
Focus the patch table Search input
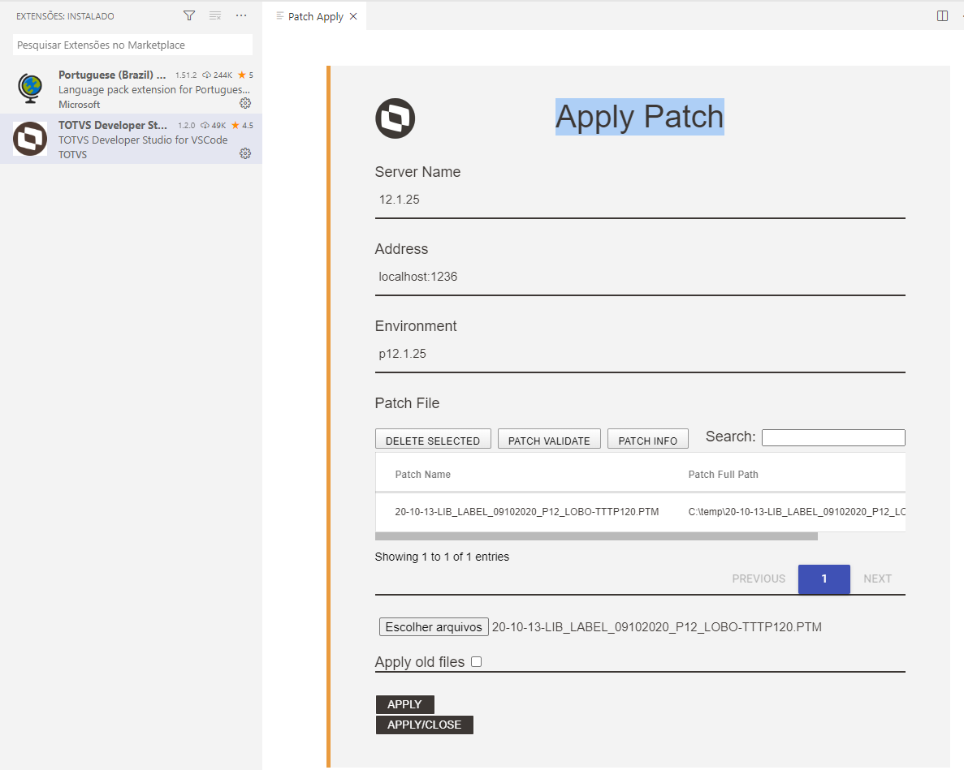834,438
